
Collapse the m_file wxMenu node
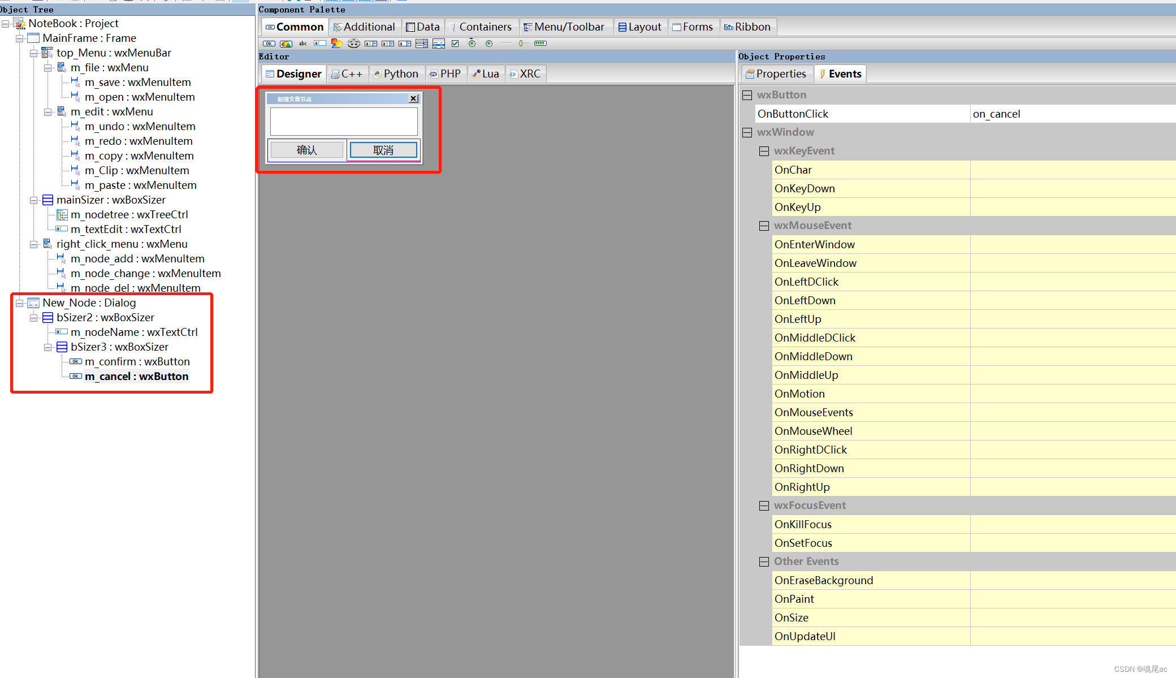pos(48,68)
